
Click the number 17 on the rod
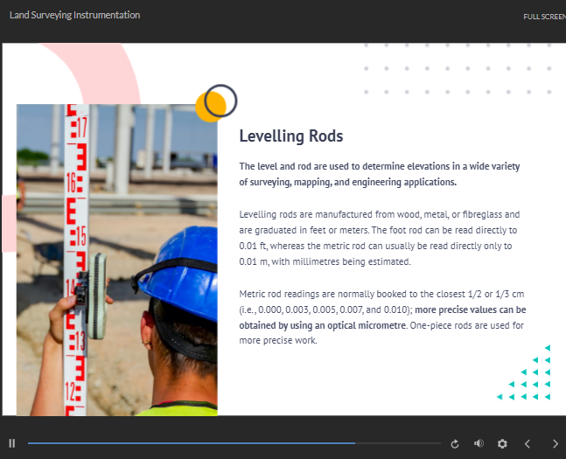click(82, 130)
